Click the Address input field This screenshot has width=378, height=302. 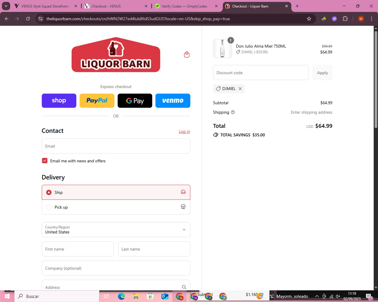coord(116,285)
